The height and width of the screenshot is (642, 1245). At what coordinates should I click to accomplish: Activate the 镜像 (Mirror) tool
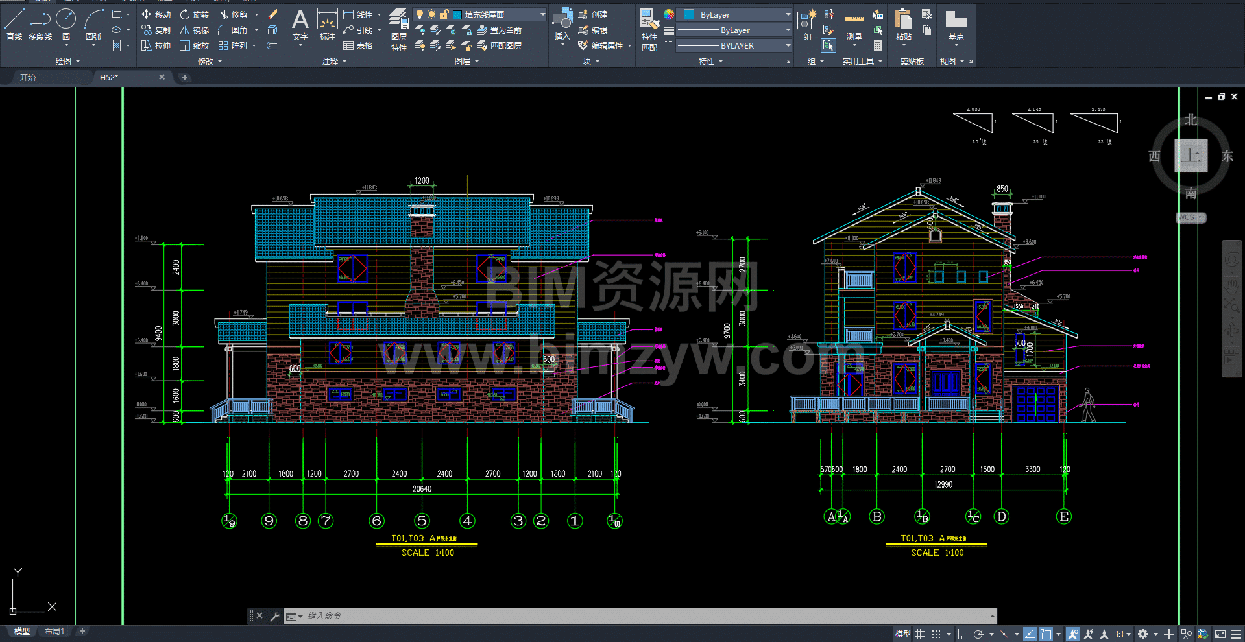(x=194, y=30)
